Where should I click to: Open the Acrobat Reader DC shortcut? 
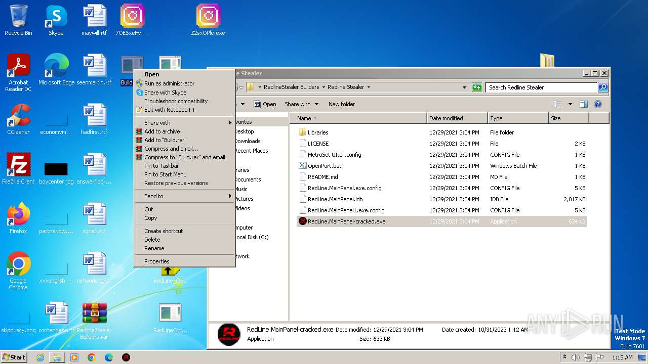tap(18, 73)
